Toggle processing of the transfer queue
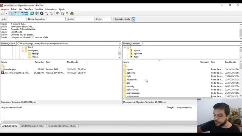Screen dimensions: 242x136 37,14
